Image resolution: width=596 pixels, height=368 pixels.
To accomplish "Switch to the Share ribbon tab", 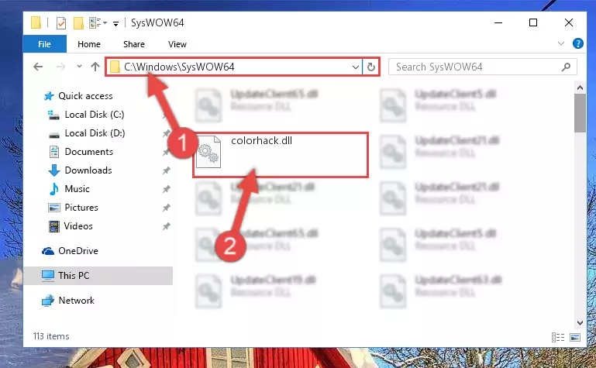I will pyautogui.click(x=134, y=44).
